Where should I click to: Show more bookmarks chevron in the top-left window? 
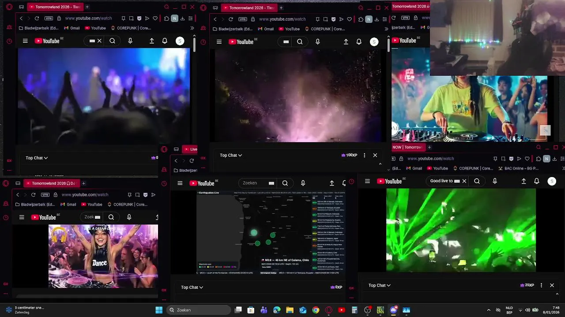[192, 28]
